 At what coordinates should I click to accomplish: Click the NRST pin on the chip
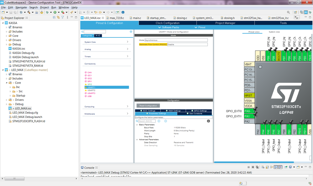coord(249,95)
